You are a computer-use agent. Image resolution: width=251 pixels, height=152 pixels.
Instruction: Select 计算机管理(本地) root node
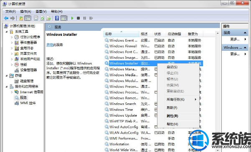coord(22,26)
